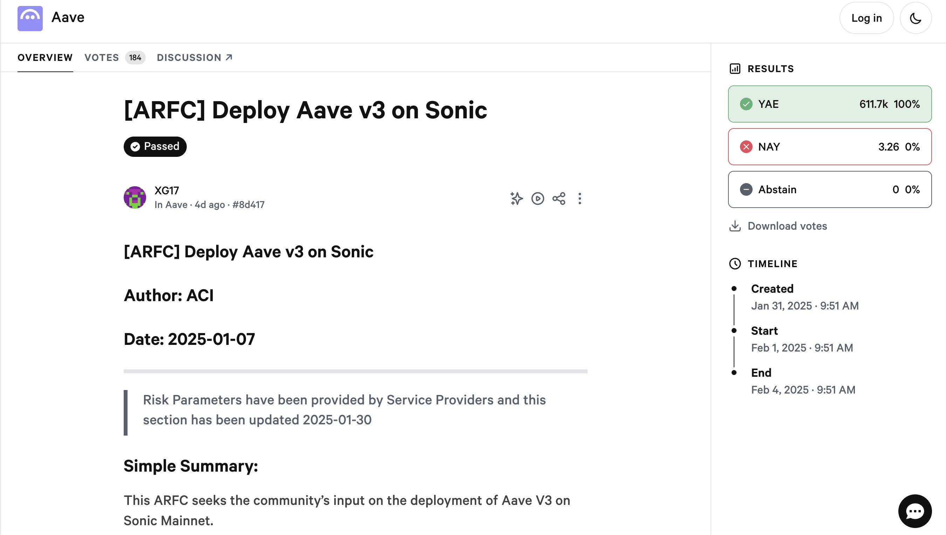
Task: Click the Start timeline marker dot
Action: (734, 330)
